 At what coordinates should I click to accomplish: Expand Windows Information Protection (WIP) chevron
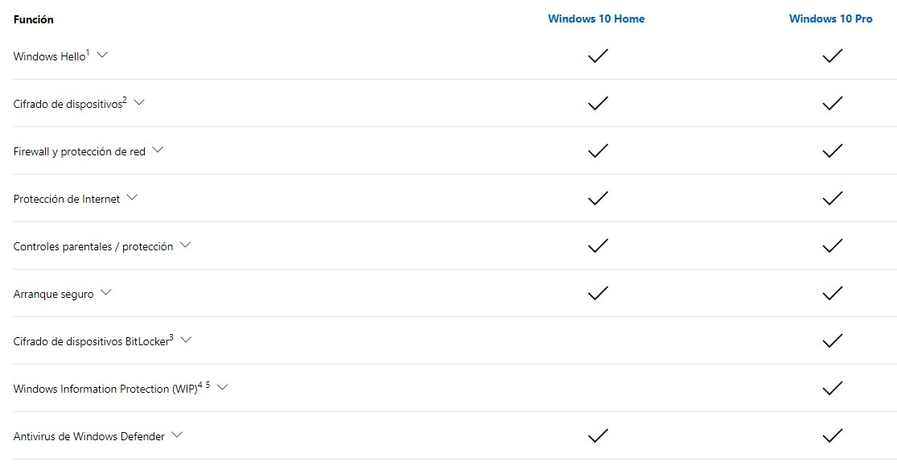[x=223, y=388]
